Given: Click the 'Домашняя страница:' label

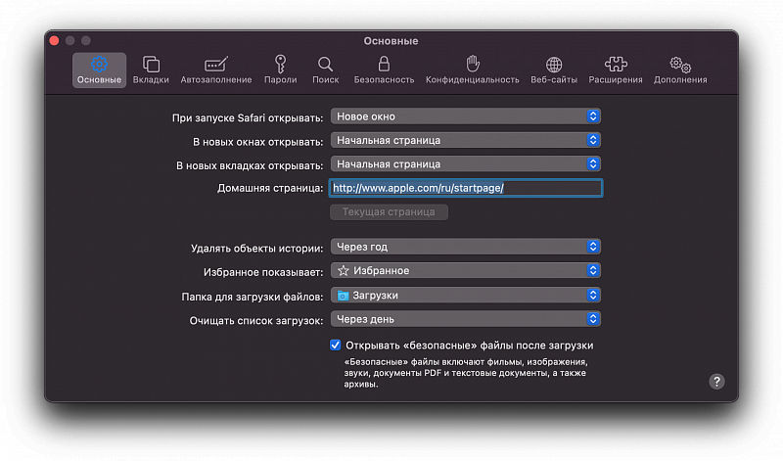Looking at the screenshot, I should pos(270,188).
